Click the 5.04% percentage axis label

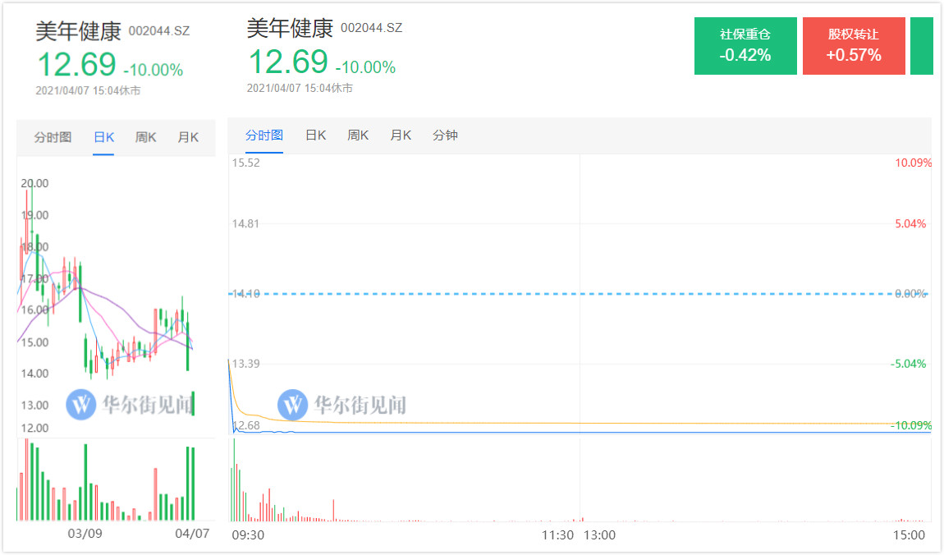(x=910, y=223)
